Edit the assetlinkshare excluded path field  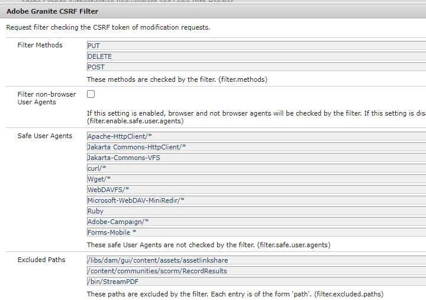256,260
